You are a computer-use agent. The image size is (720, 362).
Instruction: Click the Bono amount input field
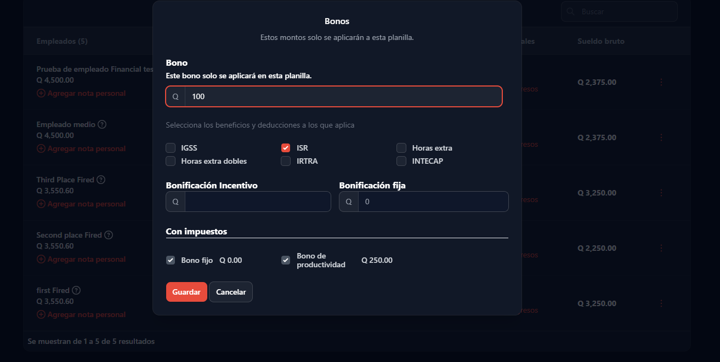(343, 96)
